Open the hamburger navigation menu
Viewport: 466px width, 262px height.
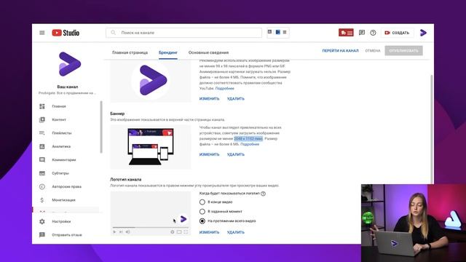click(x=42, y=33)
